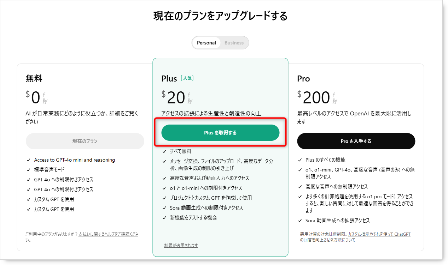Viewport: 448px width, 265px height.
Task: Click the $200 price on Pro plan
Action: (316, 98)
